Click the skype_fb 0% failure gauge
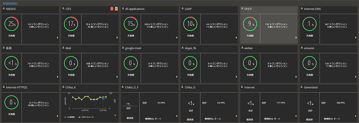Image resolution: width=359 pixels, height=123 pixels. click(x=190, y=63)
